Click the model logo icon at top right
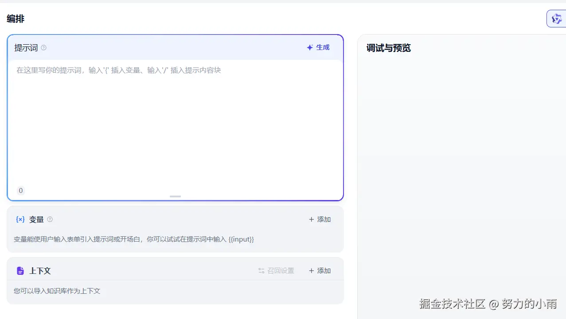 pyautogui.click(x=556, y=19)
